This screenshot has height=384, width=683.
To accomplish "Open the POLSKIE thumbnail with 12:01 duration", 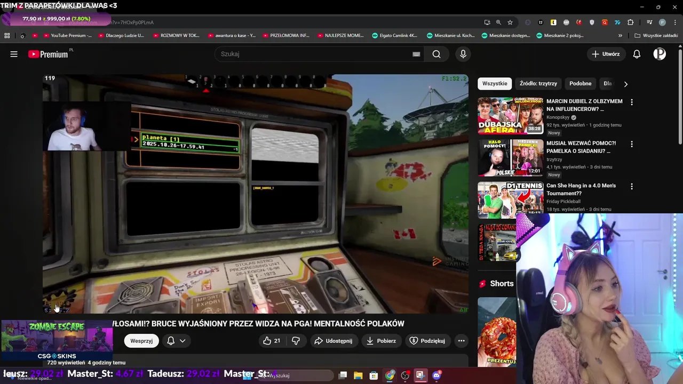I will [x=510, y=157].
